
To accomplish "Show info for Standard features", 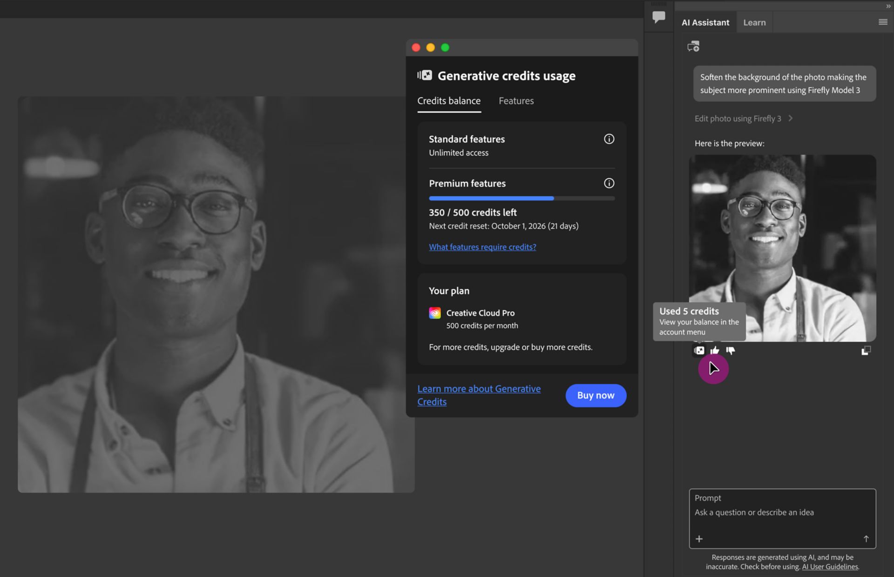I will pyautogui.click(x=609, y=139).
